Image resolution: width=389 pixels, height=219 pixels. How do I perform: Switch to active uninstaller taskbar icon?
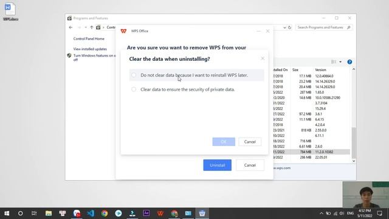[202, 214]
